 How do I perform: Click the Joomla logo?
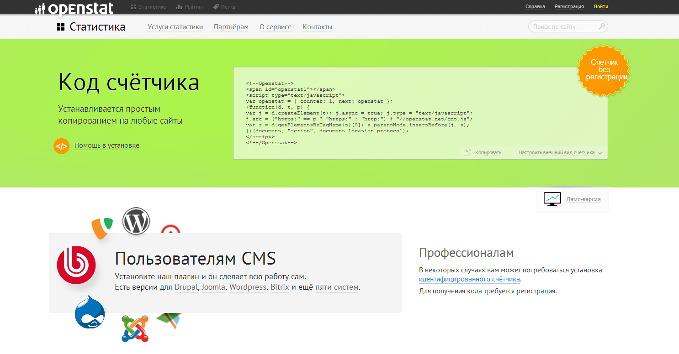[135, 328]
